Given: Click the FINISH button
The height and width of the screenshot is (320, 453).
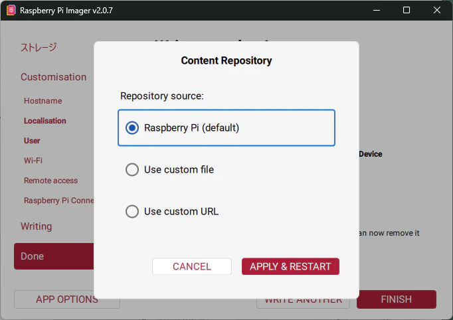Looking at the screenshot, I should click(x=397, y=299).
